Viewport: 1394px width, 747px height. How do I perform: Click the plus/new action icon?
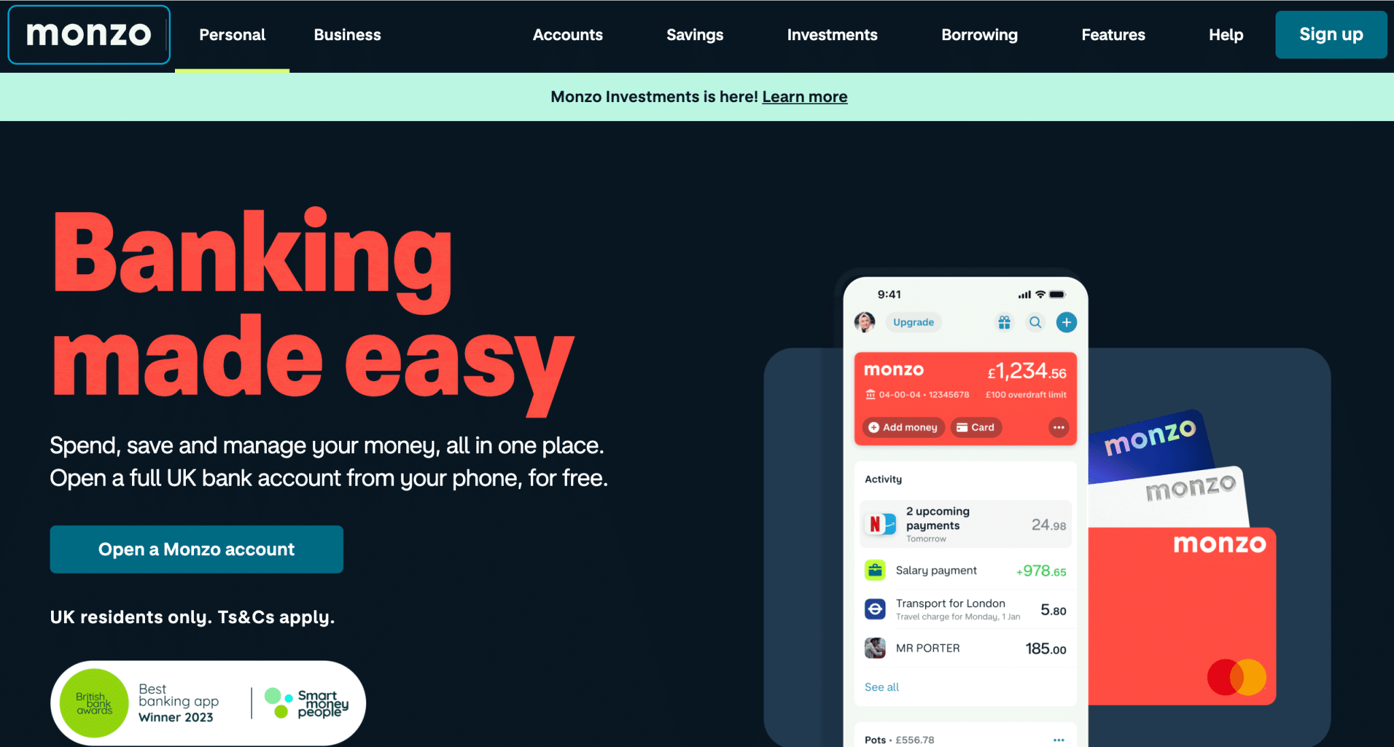point(1065,322)
